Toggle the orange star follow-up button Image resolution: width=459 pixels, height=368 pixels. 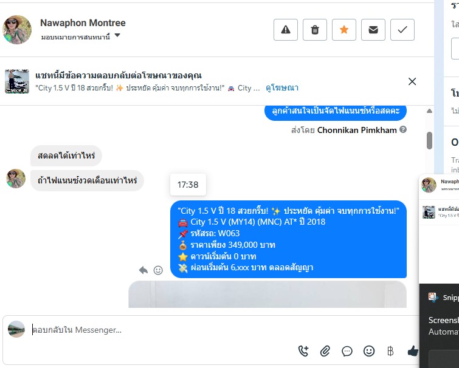click(x=344, y=30)
